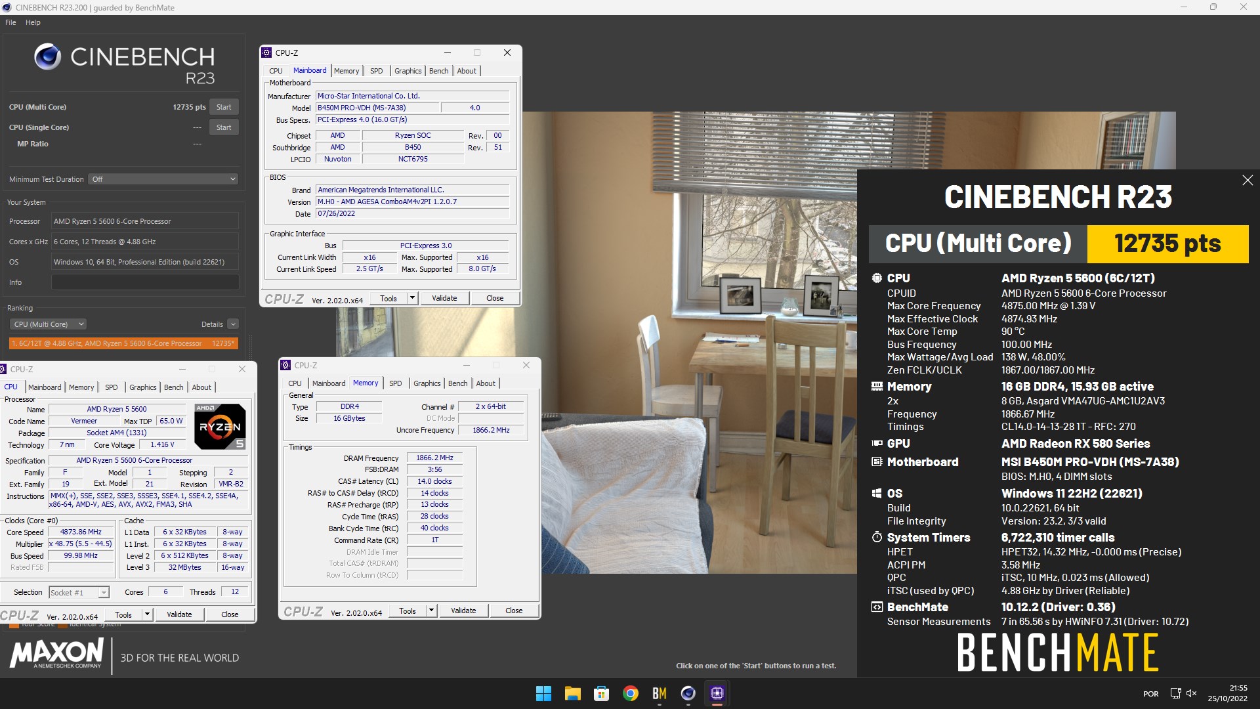Start the CPU Multi Core test
The width and height of the screenshot is (1260, 709).
(x=224, y=107)
